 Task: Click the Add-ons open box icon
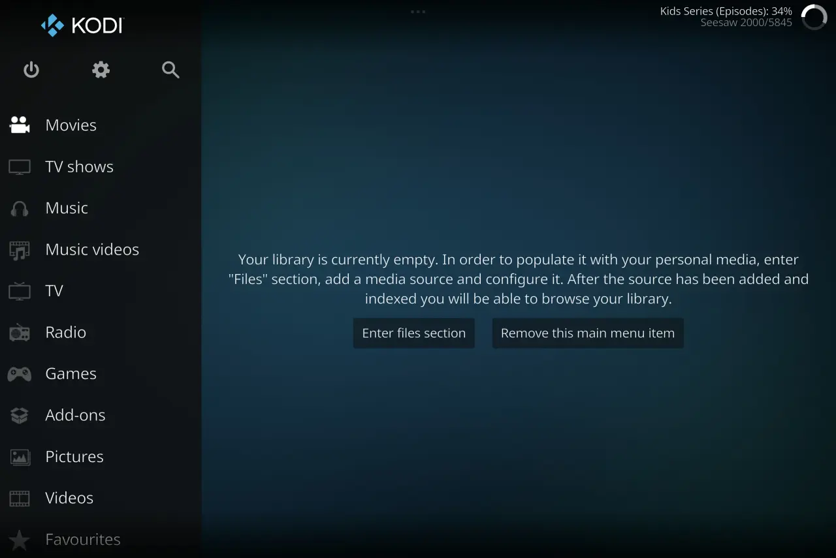pyautogui.click(x=20, y=415)
